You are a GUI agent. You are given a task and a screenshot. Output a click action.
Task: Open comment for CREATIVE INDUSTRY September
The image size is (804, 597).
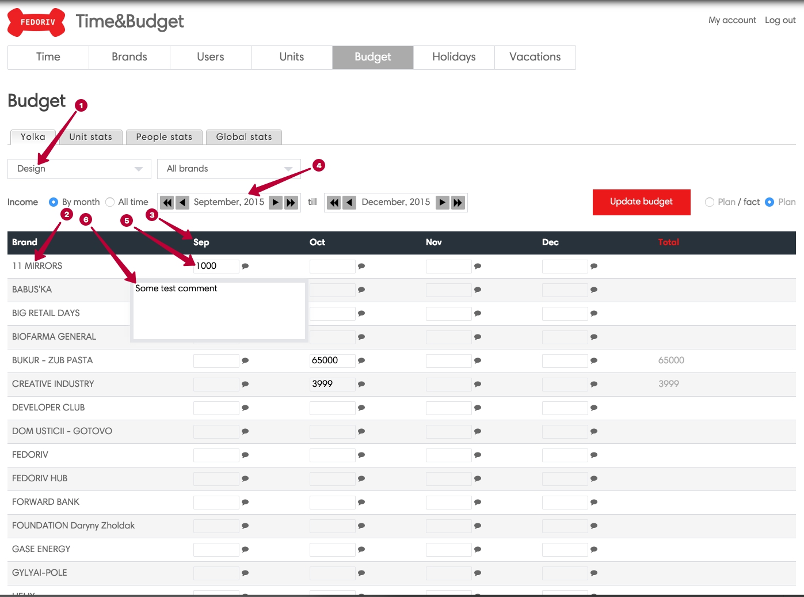click(245, 384)
